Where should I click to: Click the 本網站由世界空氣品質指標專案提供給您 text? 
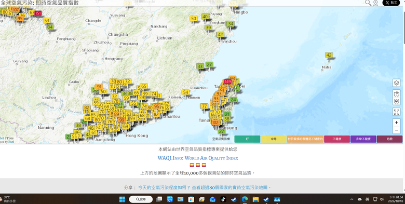pyautogui.click(x=198, y=149)
